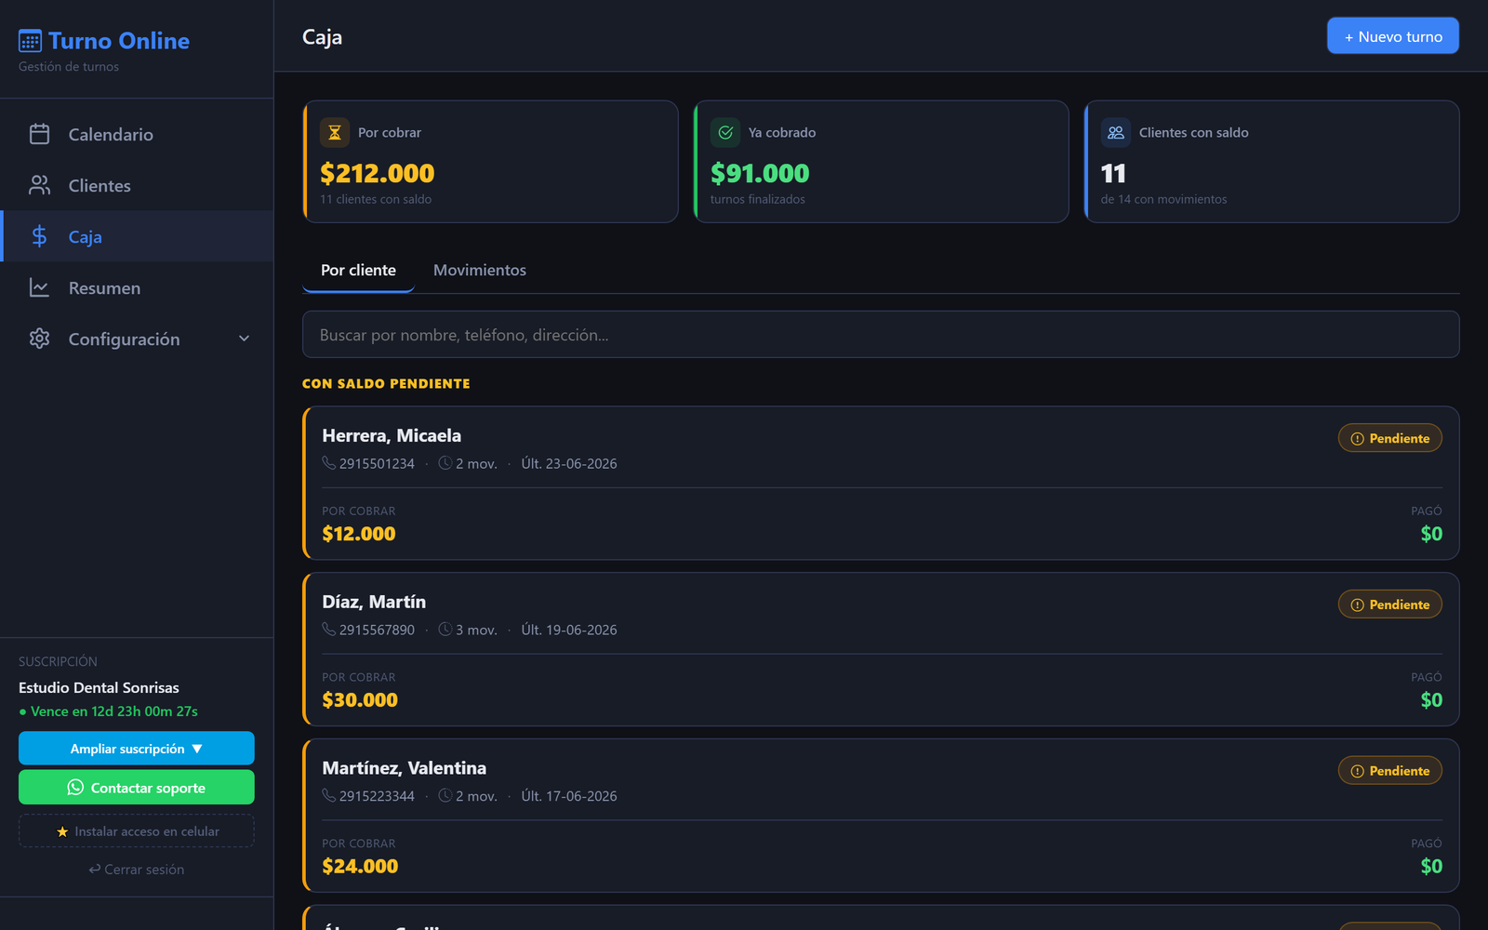1488x930 pixels.
Task: Click the clock icon in Herrera, Micaela row
Action: pyautogui.click(x=445, y=463)
